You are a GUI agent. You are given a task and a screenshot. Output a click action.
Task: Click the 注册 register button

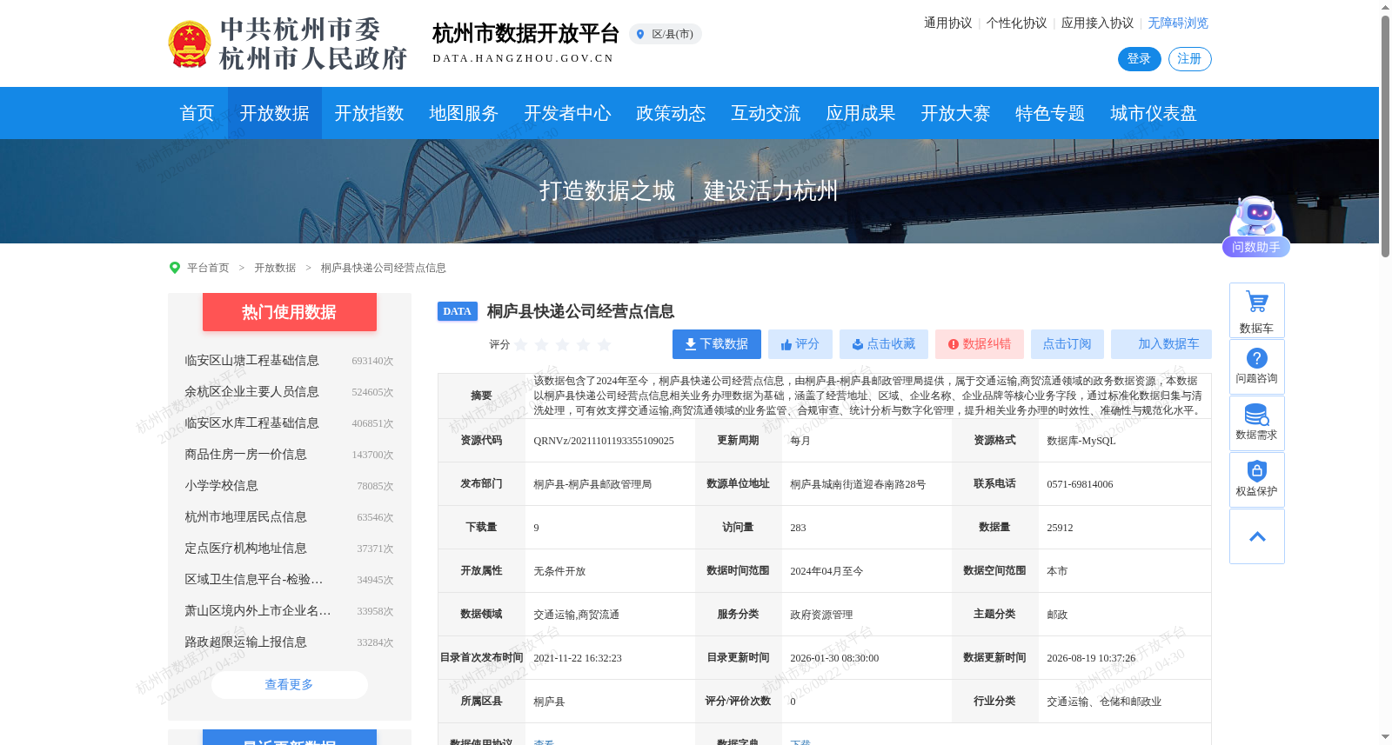tap(1189, 59)
